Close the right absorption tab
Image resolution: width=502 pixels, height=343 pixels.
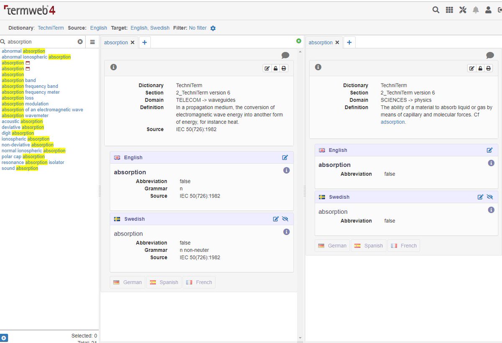[x=337, y=42]
